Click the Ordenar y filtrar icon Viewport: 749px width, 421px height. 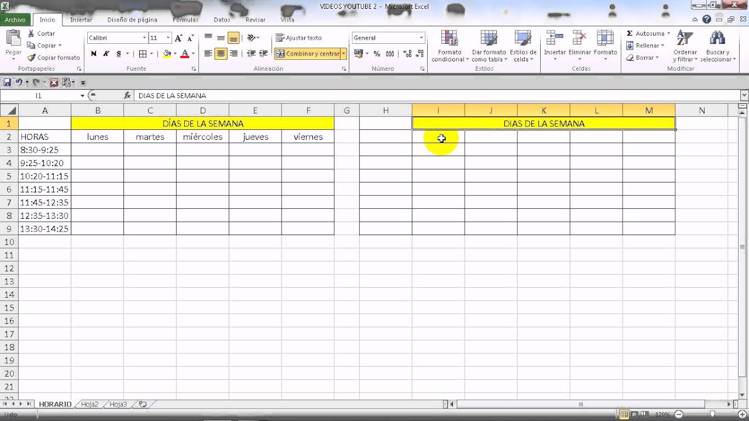(685, 40)
